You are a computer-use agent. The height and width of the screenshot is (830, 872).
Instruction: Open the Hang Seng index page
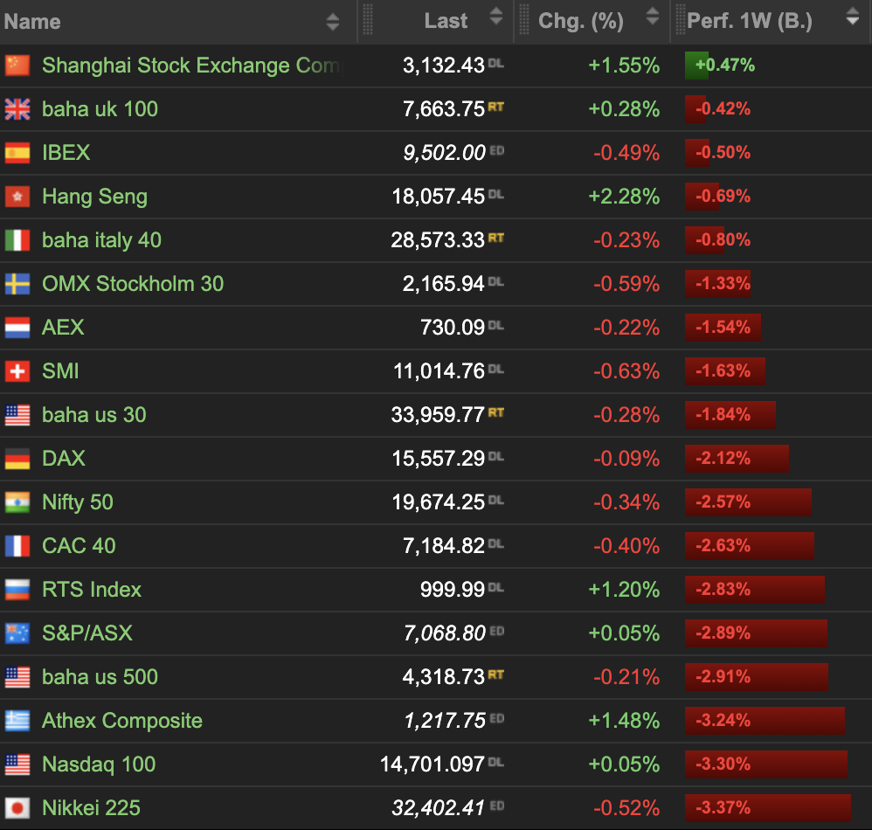95,197
